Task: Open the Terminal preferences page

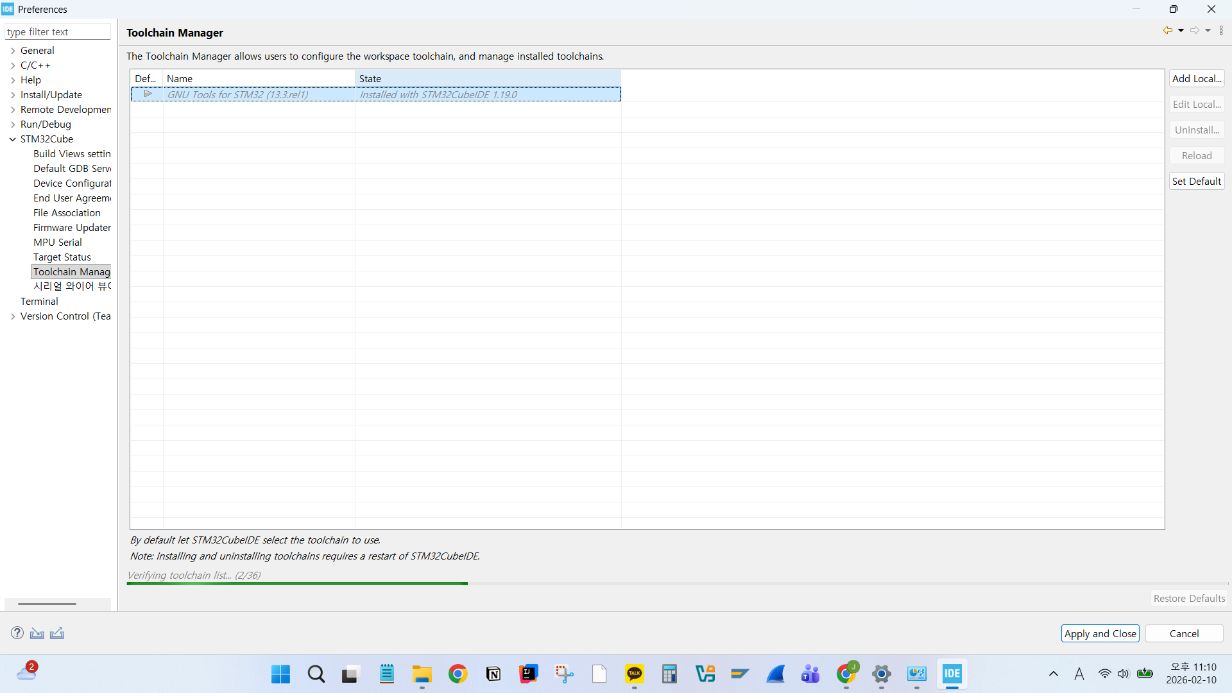Action: point(39,301)
